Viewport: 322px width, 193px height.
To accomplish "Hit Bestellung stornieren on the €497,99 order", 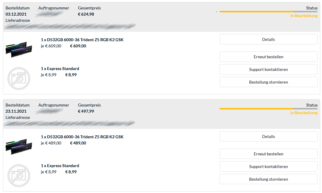I will [x=268, y=179].
